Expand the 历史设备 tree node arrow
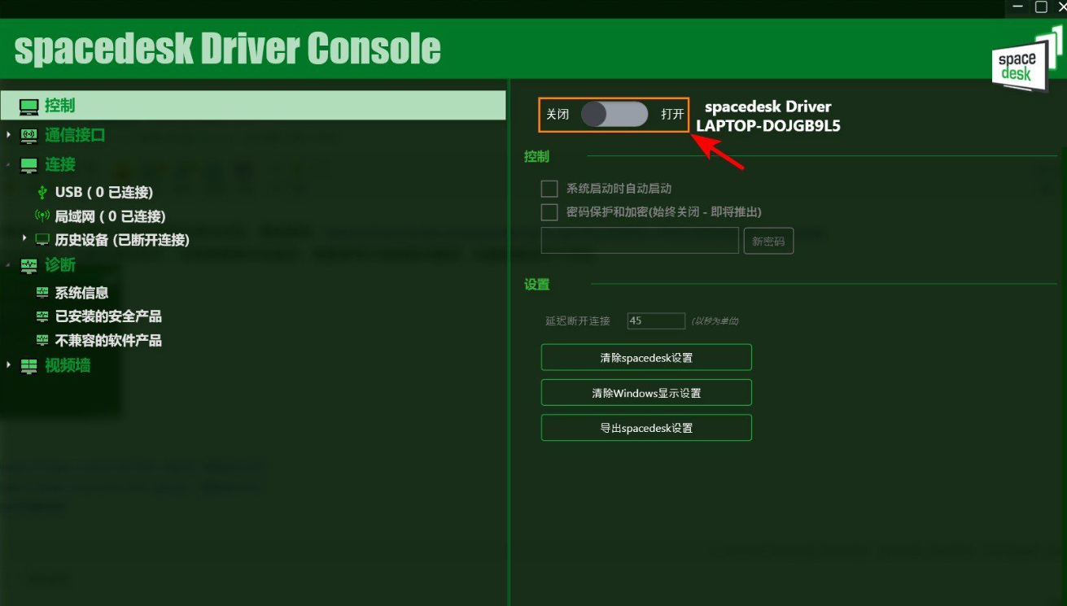 click(25, 238)
